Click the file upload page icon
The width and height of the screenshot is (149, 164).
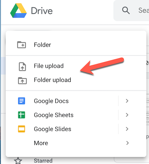[23, 67]
